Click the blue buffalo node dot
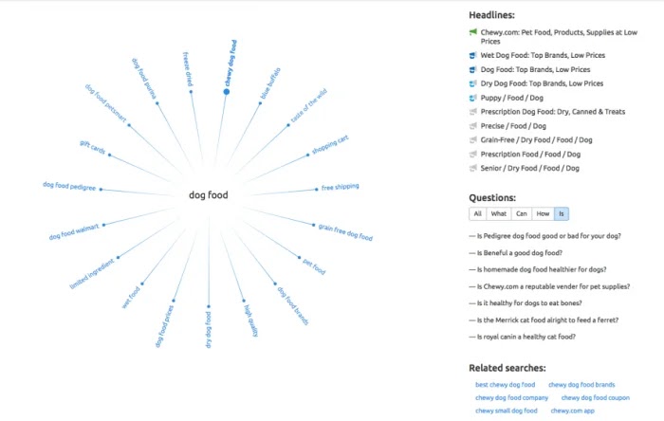 pos(261,103)
